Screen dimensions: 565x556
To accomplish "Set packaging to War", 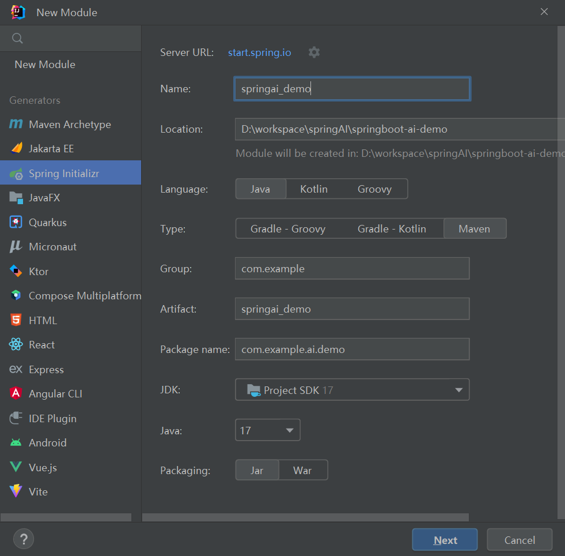I will [x=302, y=471].
